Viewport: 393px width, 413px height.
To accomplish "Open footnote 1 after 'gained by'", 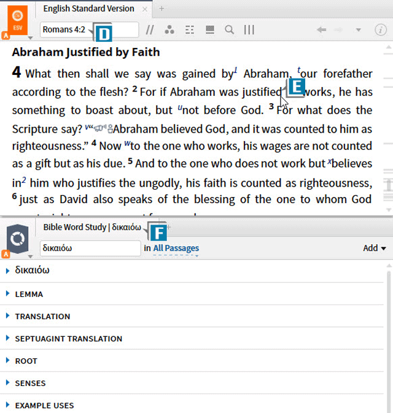I will [x=236, y=71].
